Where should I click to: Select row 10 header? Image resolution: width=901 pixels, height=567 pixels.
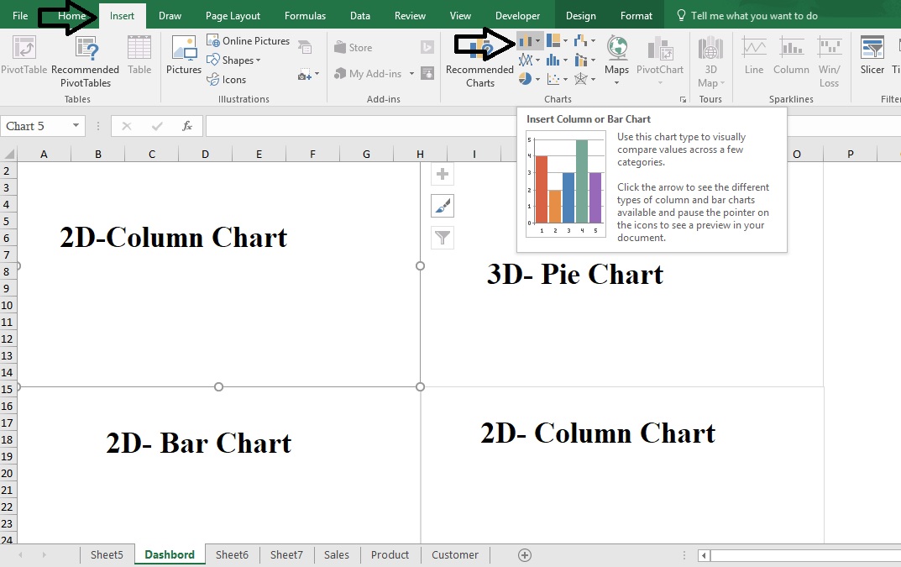[x=7, y=306]
